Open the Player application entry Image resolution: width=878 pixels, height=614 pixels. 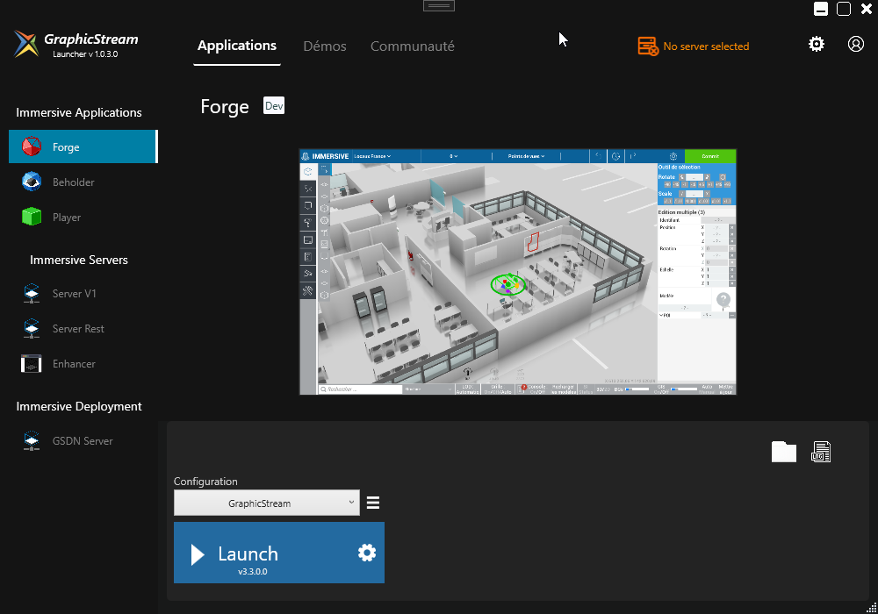click(83, 217)
